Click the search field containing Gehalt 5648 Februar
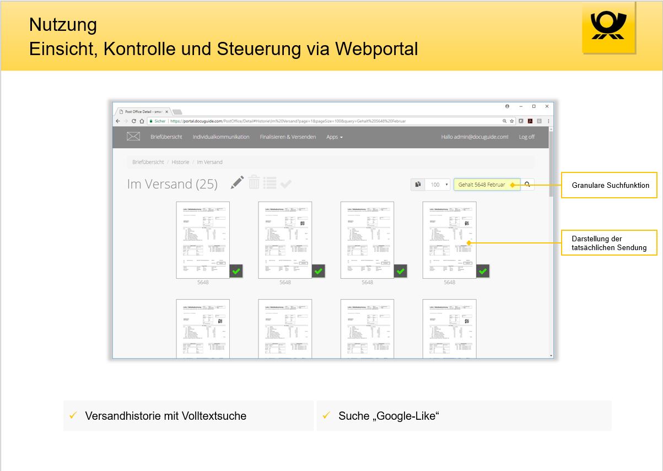 [x=486, y=185]
